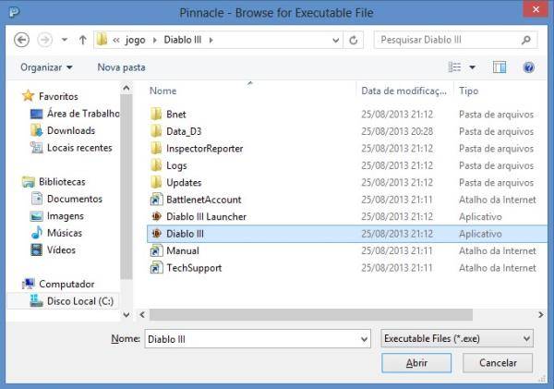Select 'Diablo III' breadcrumb in address bar
Viewport: 554px width, 389px height.
182,40
